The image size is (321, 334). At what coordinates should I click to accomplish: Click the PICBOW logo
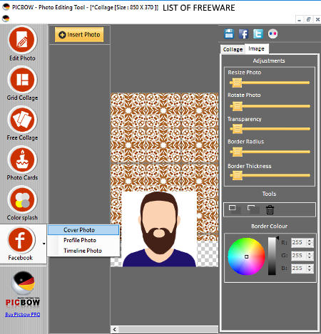click(x=23, y=288)
